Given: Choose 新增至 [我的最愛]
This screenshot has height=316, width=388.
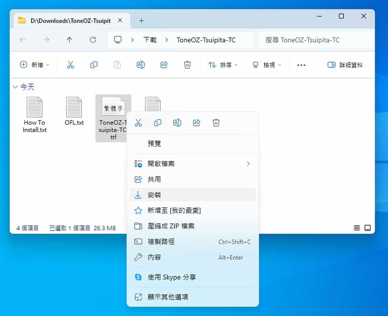Looking at the screenshot, I should click(193, 210).
